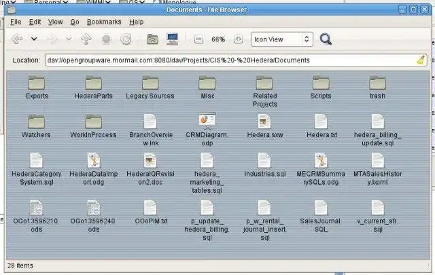Select the Watchers folder
Screen dimensions: 435x275
point(36,126)
